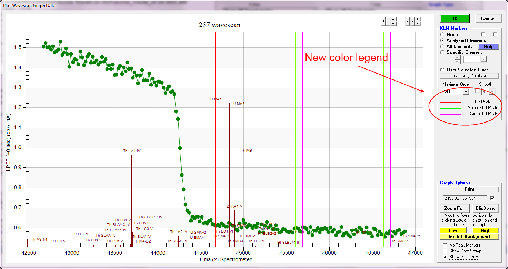This screenshot has width=508, height=269.
Task: Click down arrow in the first graph scroll group
Action: click(x=393, y=24)
